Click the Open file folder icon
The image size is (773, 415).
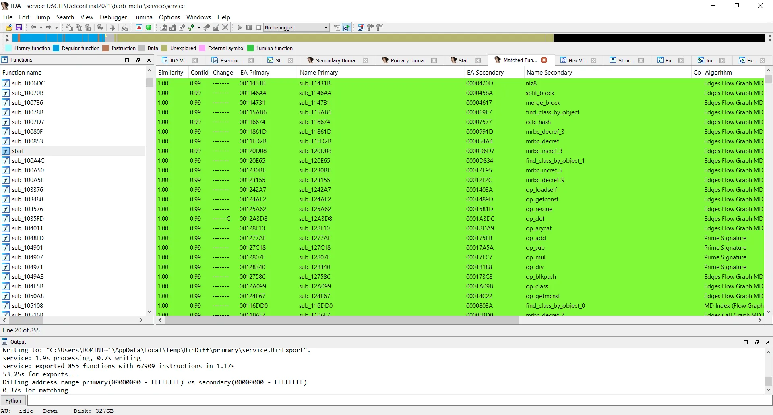(x=9, y=27)
